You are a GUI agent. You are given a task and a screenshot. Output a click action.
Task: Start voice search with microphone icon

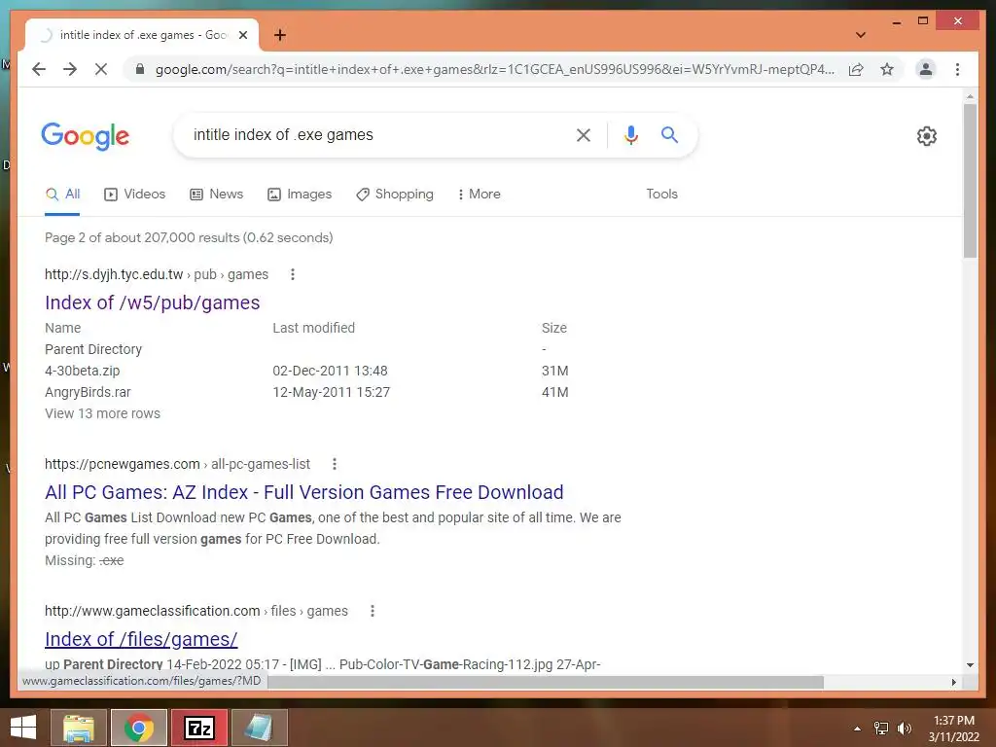pos(630,134)
